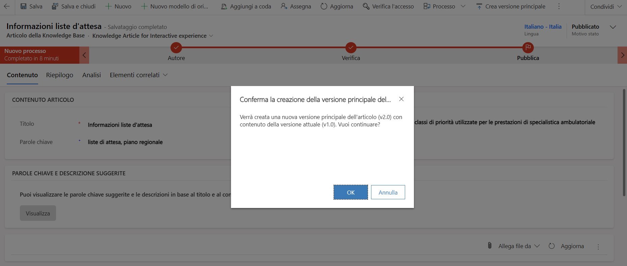This screenshot has width=627, height=266.
Task: Click the Titolo field value
Action: point(120,125)
